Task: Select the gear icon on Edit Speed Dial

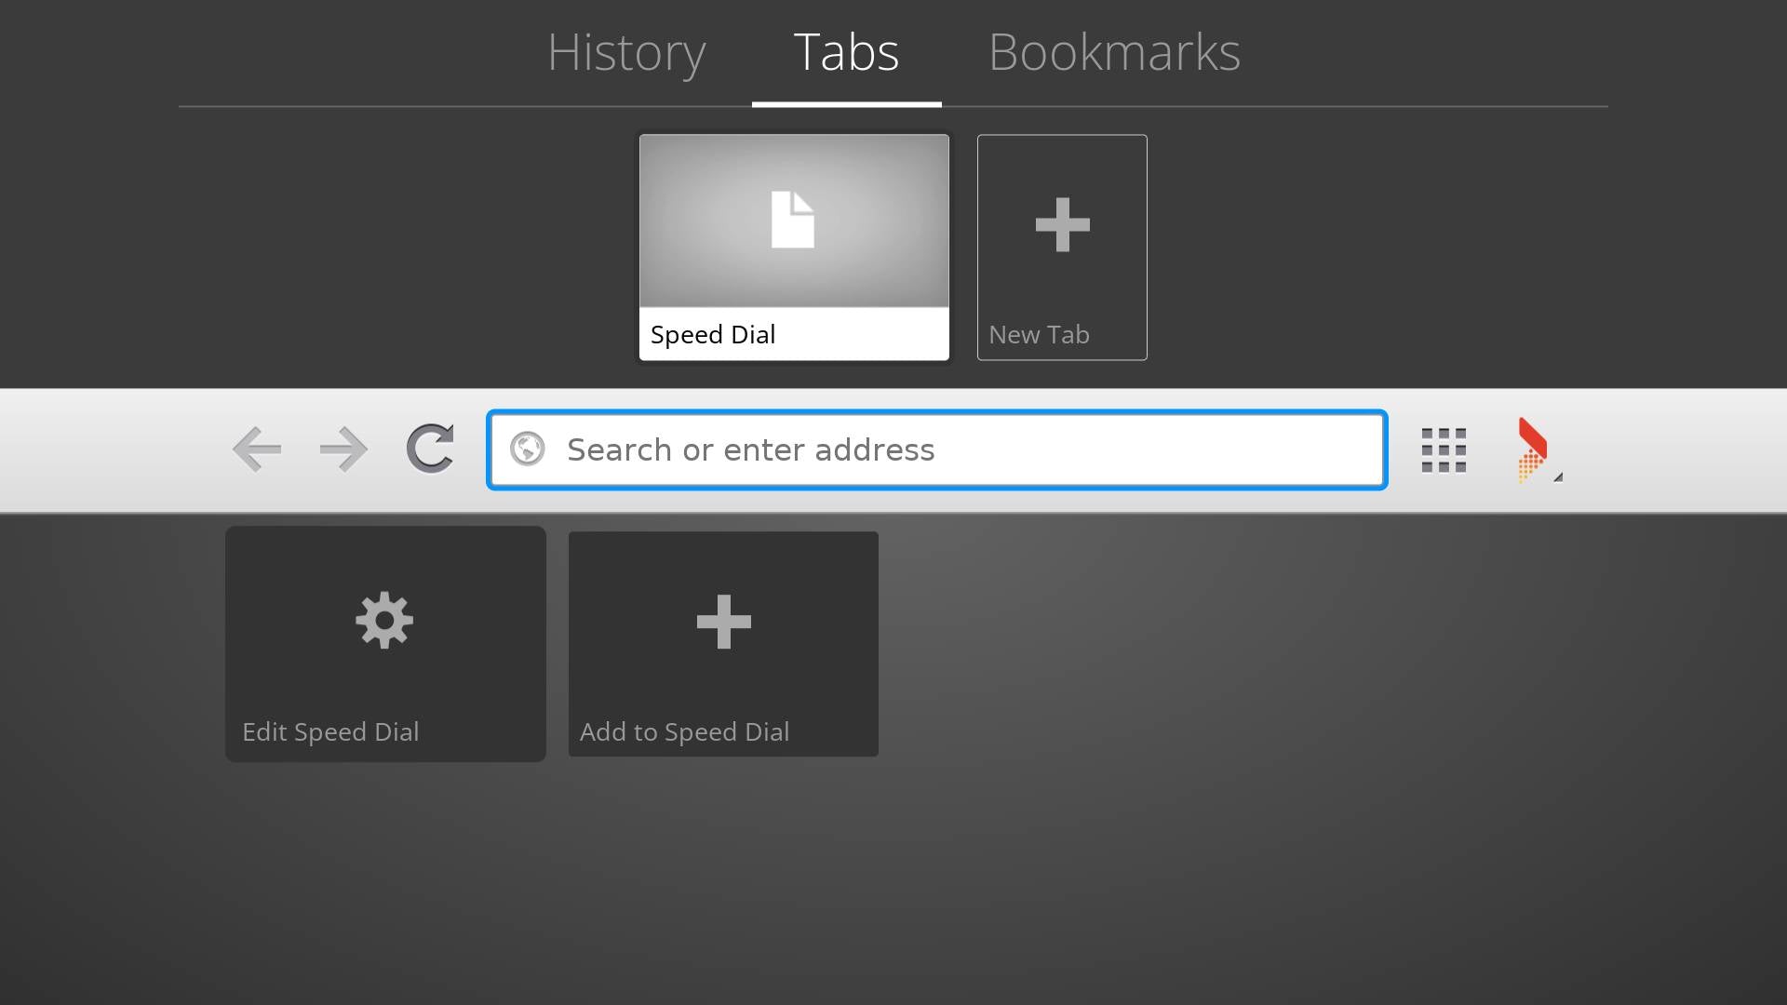Action: click(x=384, y=621)
